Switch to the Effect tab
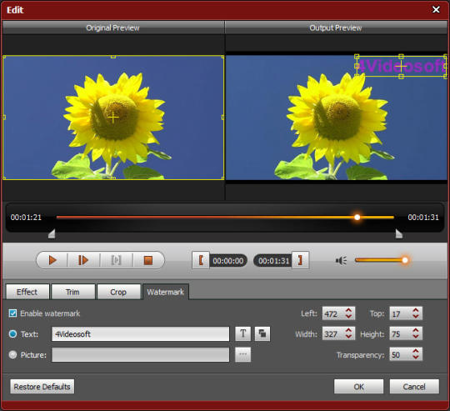The image size is (450, 411). click(x=27, y=292)
